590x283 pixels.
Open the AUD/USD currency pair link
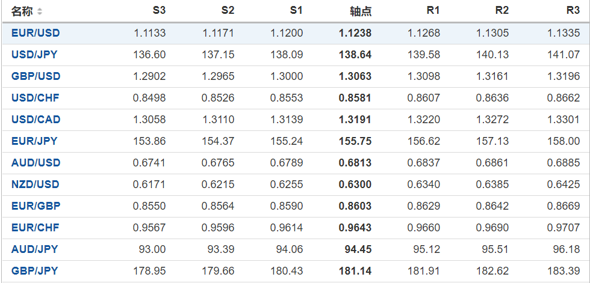(x=36, y=163)
